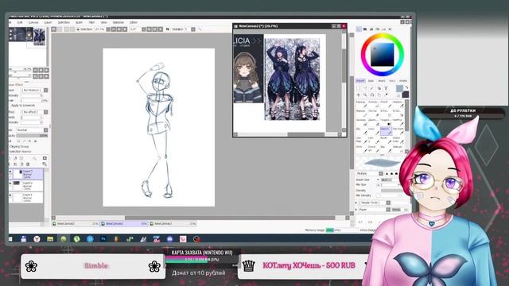This screenshot has height=286, width=509.
Task: Select the transparent color toggle below the primary swatch
Action: coord(398,95)
